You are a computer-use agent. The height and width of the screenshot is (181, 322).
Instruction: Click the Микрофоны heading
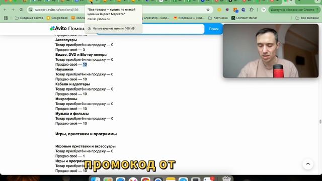66,99
